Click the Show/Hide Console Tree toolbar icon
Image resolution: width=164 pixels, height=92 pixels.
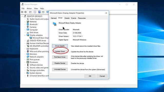[30, 12]
